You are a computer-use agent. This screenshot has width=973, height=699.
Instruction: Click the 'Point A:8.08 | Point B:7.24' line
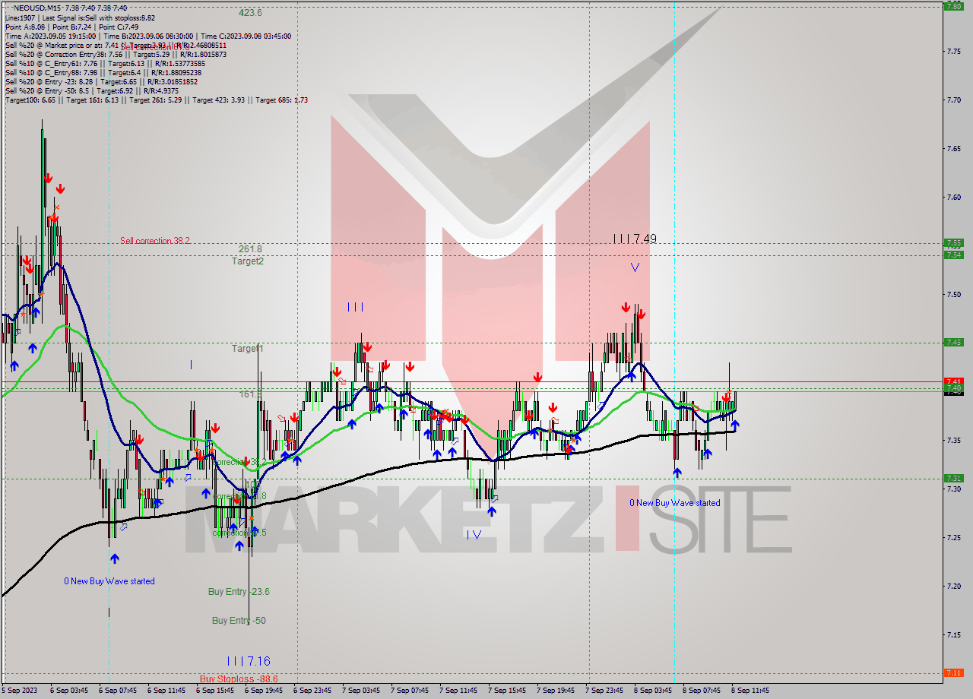pos(71,27)
